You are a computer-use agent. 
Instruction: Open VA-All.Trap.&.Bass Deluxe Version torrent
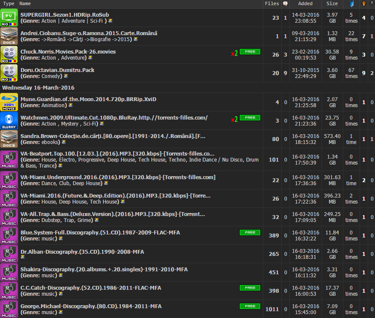coord(113,214)
